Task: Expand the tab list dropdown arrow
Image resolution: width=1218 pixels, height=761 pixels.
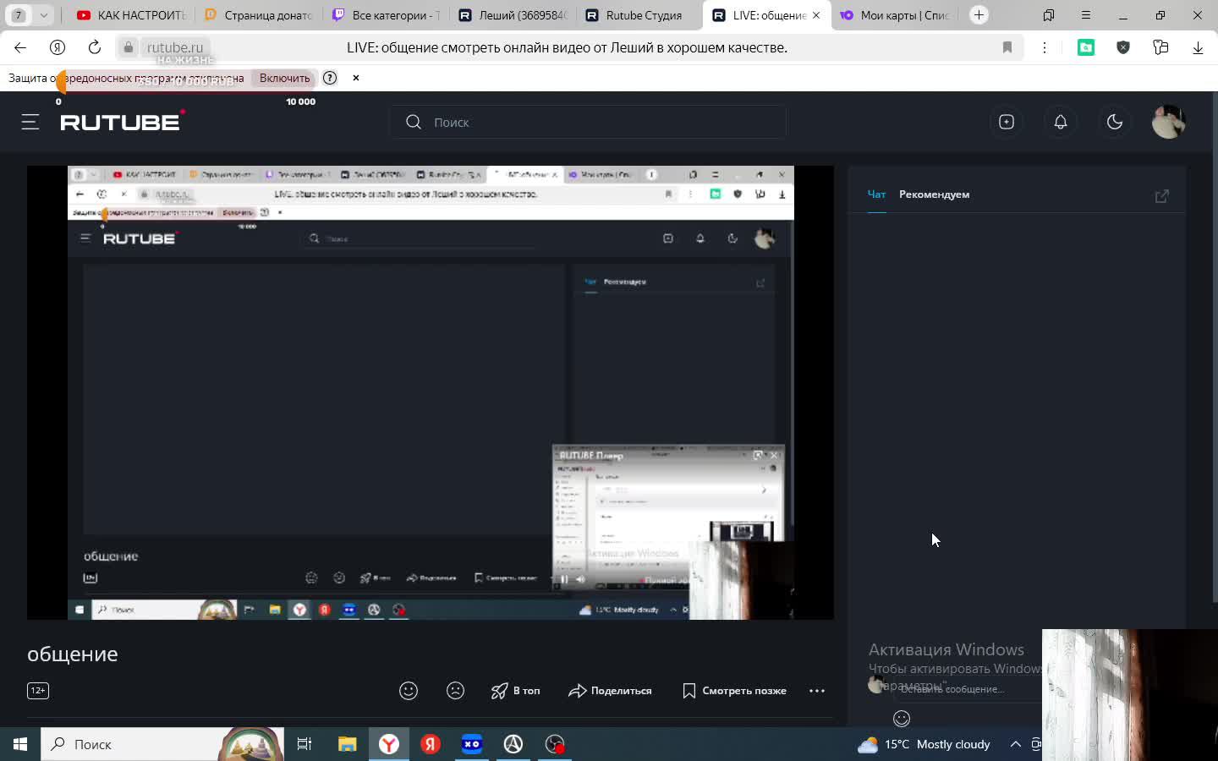Action: tap(44, 15)
